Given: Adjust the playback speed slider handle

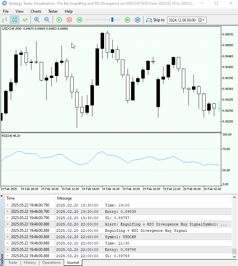Looking at the screenshot, I should pos(112,20).
